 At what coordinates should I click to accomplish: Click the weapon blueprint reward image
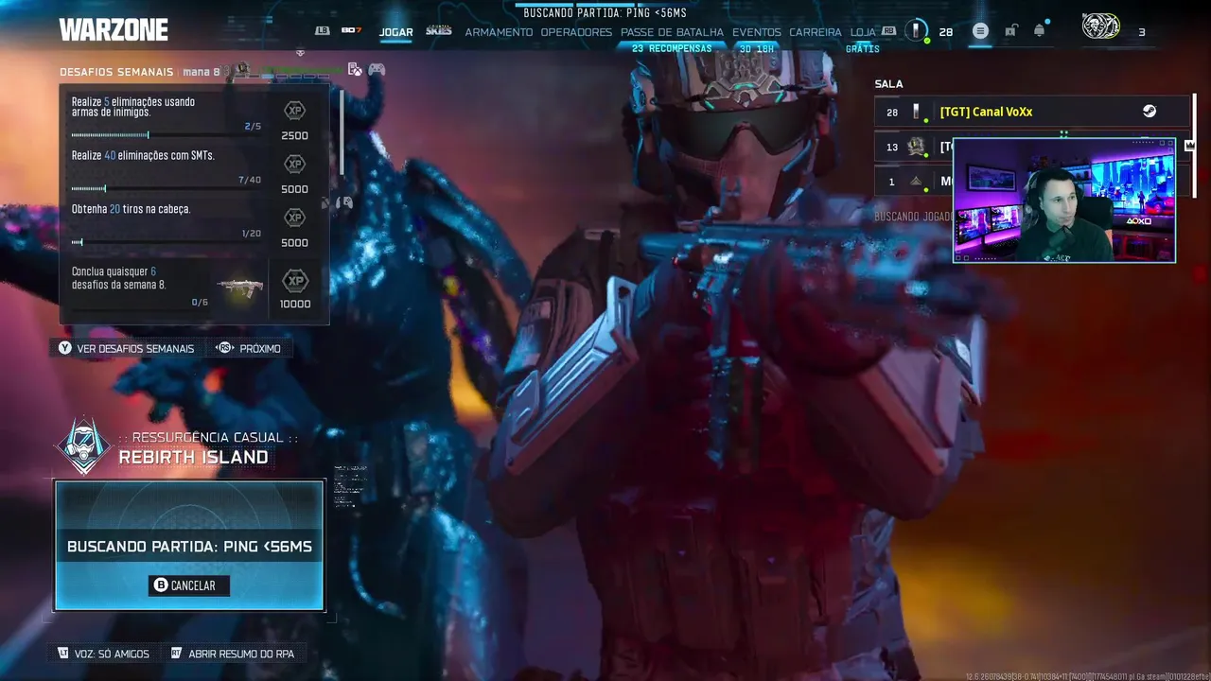point(239,288)
